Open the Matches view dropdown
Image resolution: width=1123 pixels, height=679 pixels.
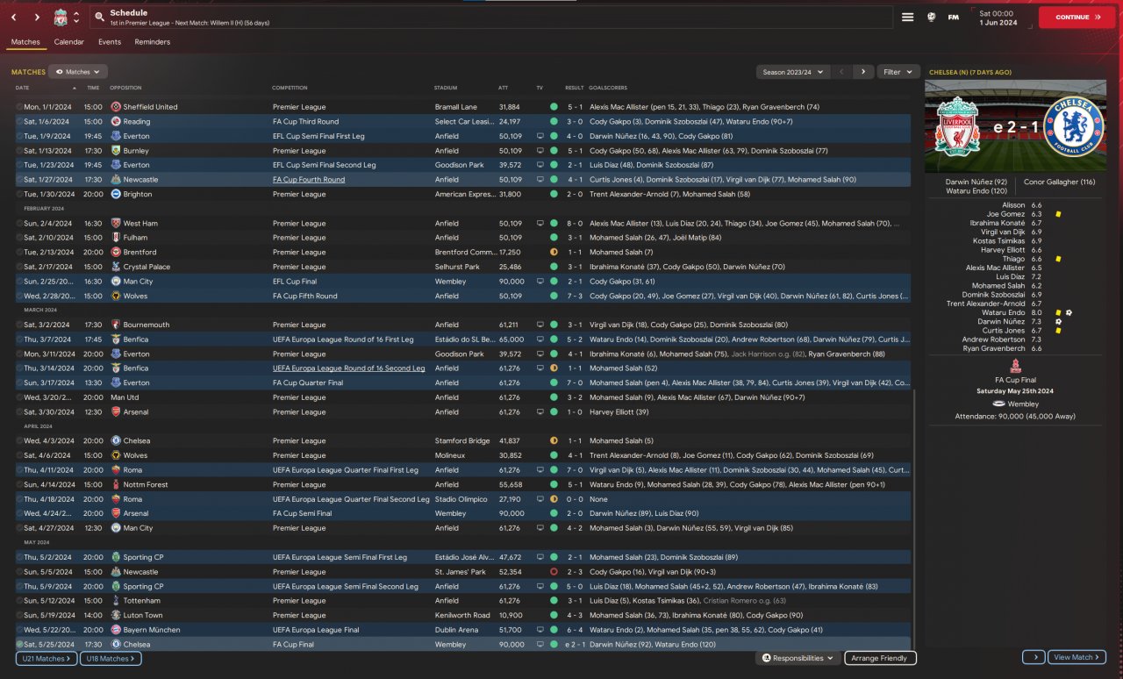pos(78,72)
